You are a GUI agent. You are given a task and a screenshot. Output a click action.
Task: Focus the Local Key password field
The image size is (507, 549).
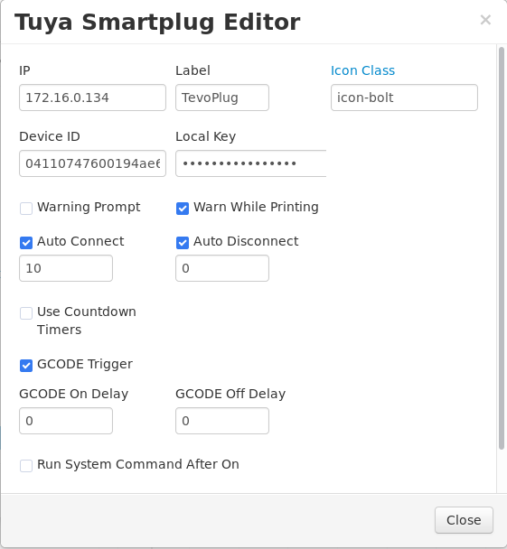tap(251, 163)
